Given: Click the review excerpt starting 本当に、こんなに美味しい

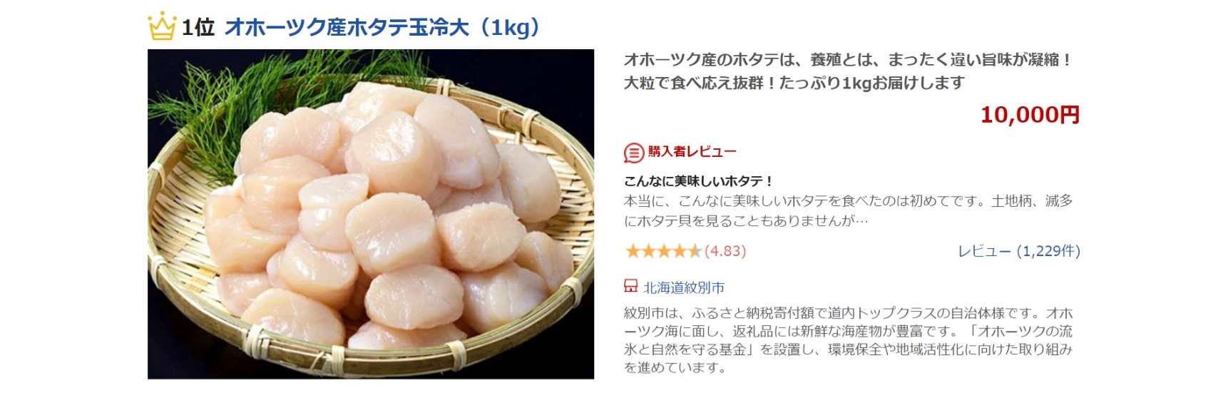Looking at the screenshot, I should (849, 210).
